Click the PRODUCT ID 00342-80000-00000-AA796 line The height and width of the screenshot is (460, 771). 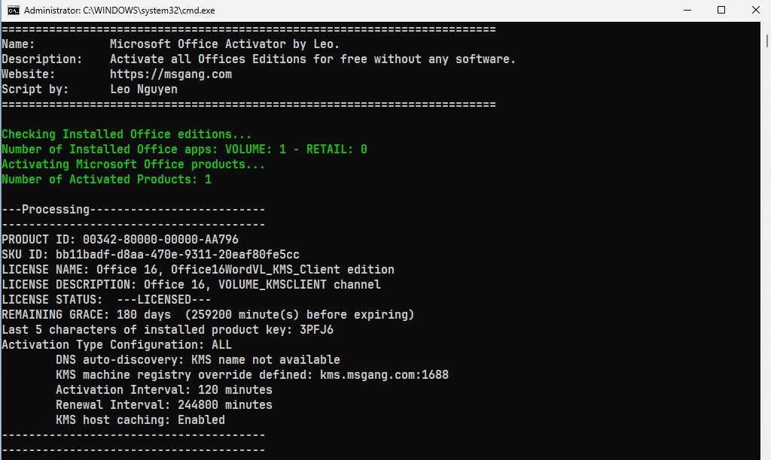120,240
